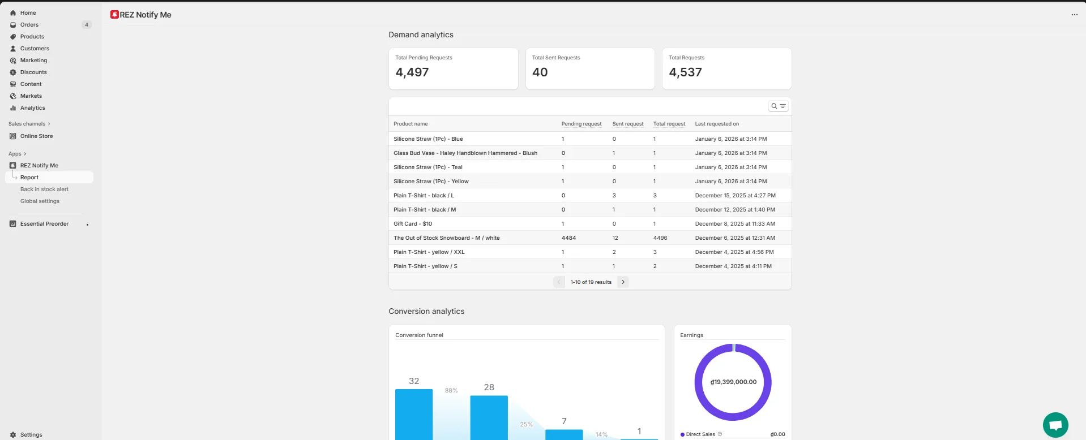Click 'Gift Card - $10' row
The width and height of the screenshot is (1086, 440).
(590, 224)
